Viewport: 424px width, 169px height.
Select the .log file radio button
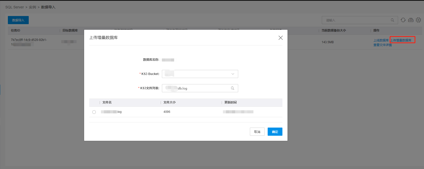(x=94, y=112)
